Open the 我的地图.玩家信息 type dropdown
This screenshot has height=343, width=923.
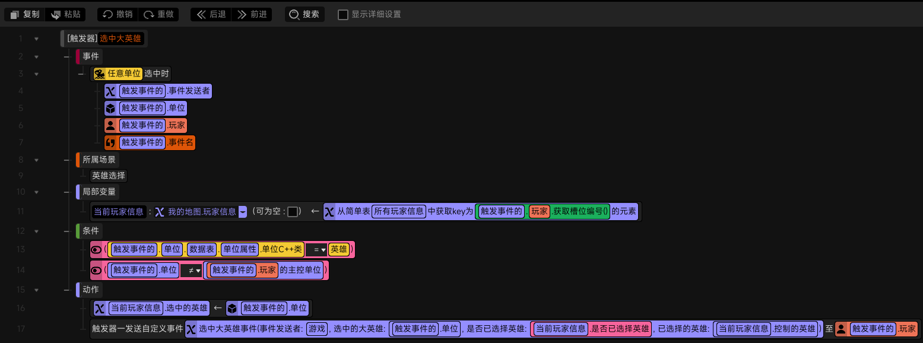coord(243,212)
